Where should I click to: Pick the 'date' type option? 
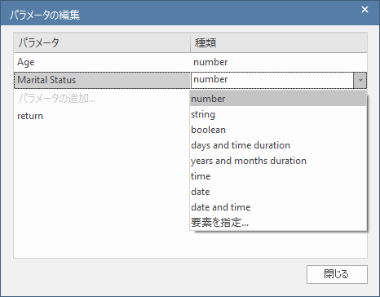[278, 192]
